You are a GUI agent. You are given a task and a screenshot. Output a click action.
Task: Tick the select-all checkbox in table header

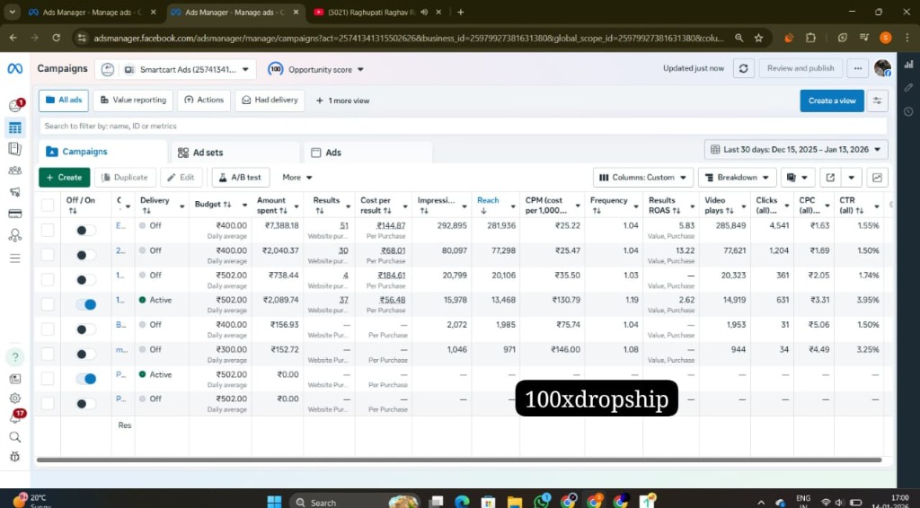click(48, 205)
